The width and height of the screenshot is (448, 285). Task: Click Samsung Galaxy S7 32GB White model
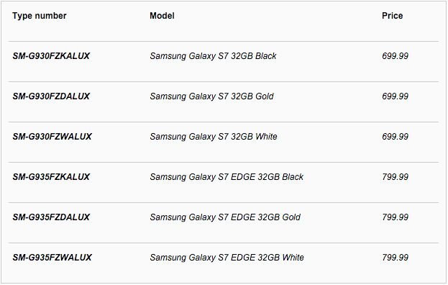point(214,137)
